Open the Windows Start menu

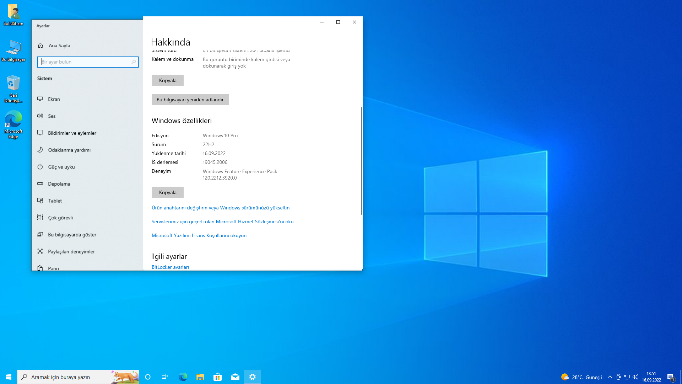[x=9, y=377]
